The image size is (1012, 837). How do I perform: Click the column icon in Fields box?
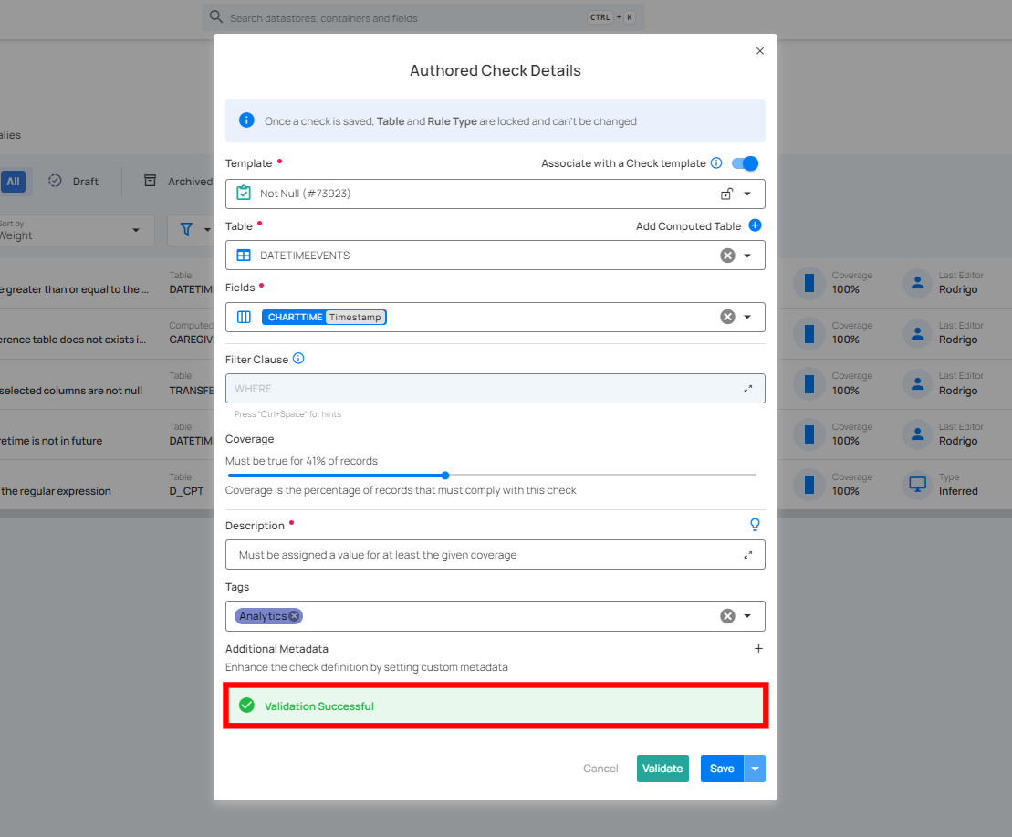(244, 317)
